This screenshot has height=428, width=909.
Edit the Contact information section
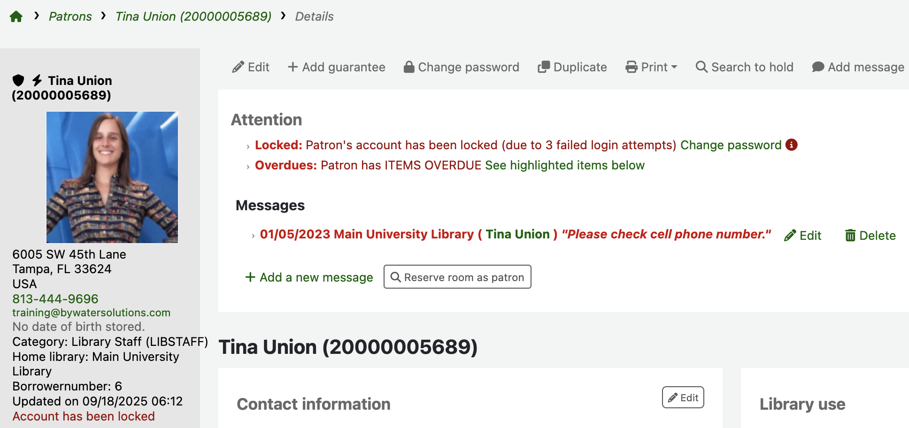683,397
